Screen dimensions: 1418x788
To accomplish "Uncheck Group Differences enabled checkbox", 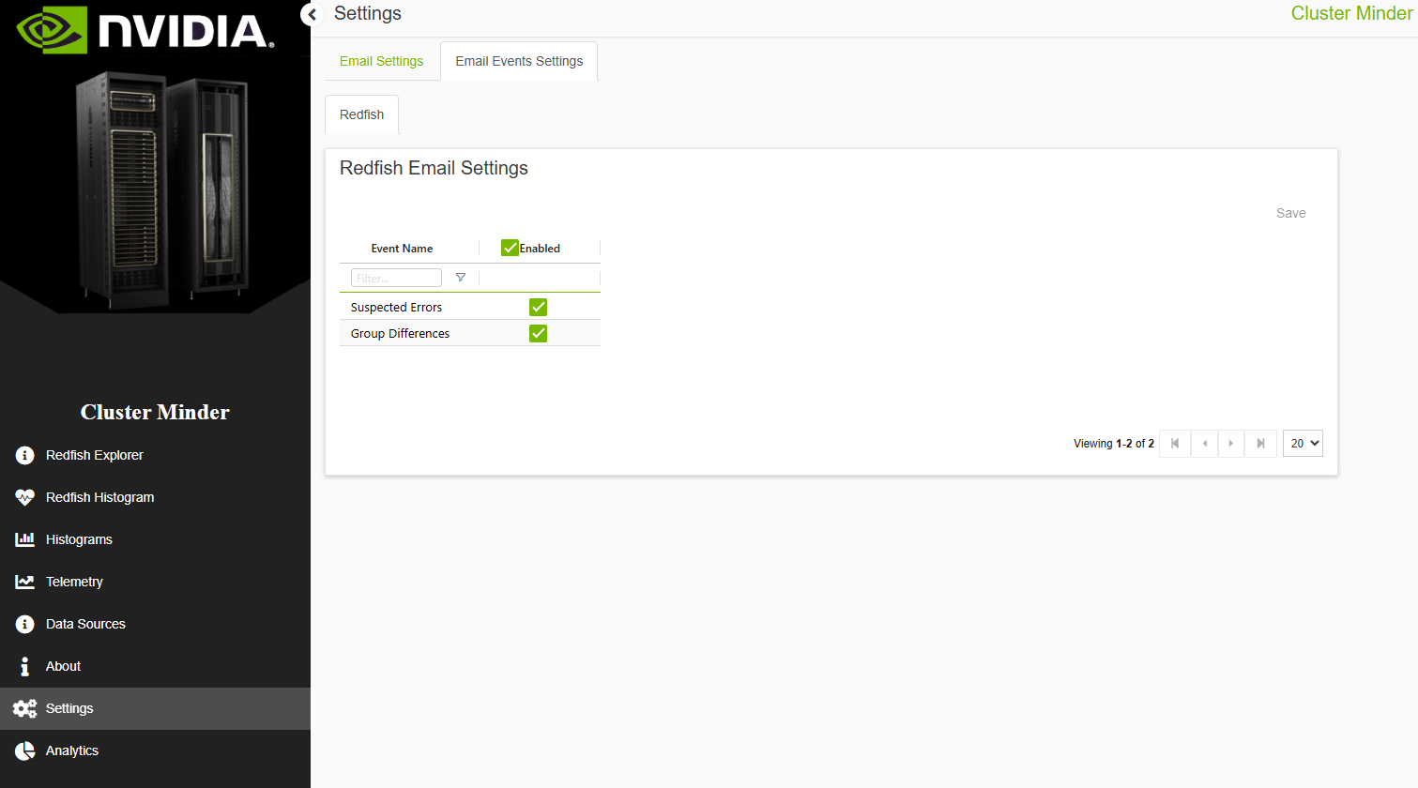I will click(538, 333).
